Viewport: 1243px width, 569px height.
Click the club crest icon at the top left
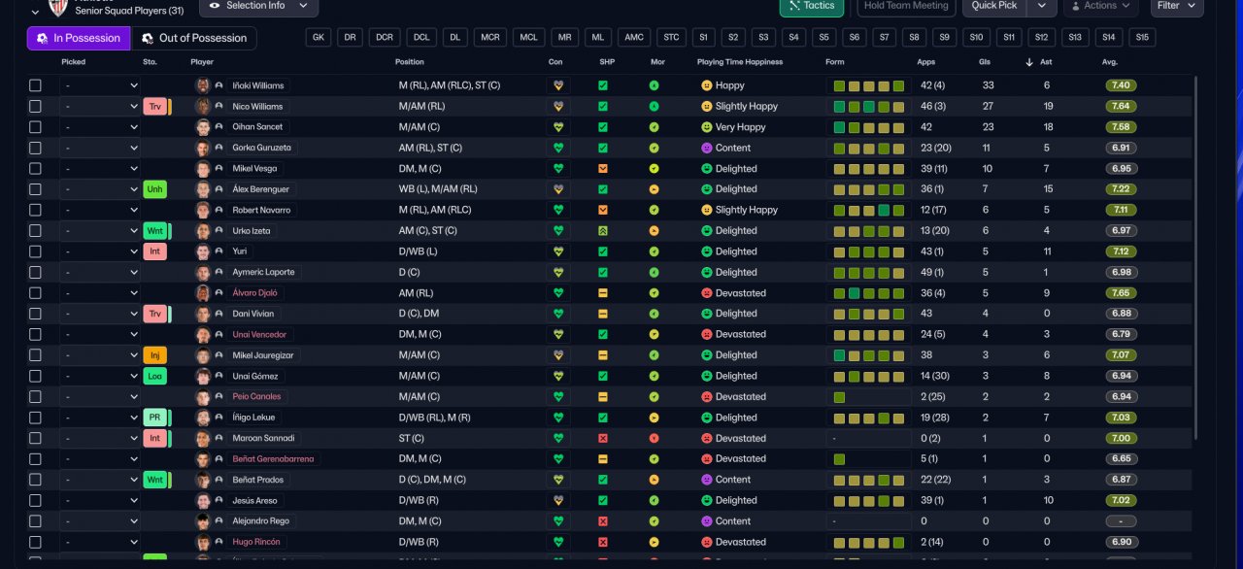pyautogui.click(x=57, y=8)
